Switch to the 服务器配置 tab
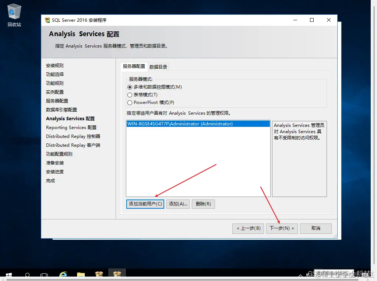The width and height of the screenshot is (377, 281). [x=134, y=66]
